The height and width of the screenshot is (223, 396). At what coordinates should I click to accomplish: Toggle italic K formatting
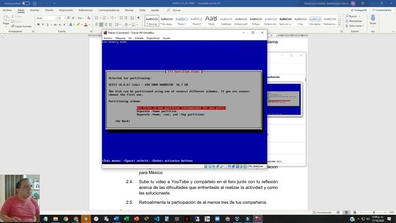[x=43, y=25]
